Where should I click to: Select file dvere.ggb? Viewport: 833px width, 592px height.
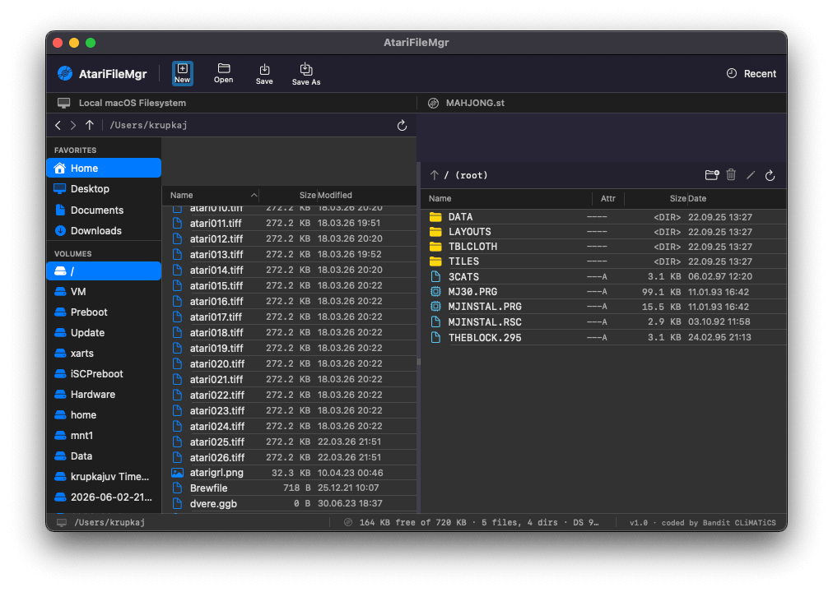click(290, 504)
